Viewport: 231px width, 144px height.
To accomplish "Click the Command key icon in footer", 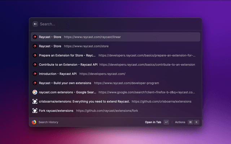I will click(190, 122).
